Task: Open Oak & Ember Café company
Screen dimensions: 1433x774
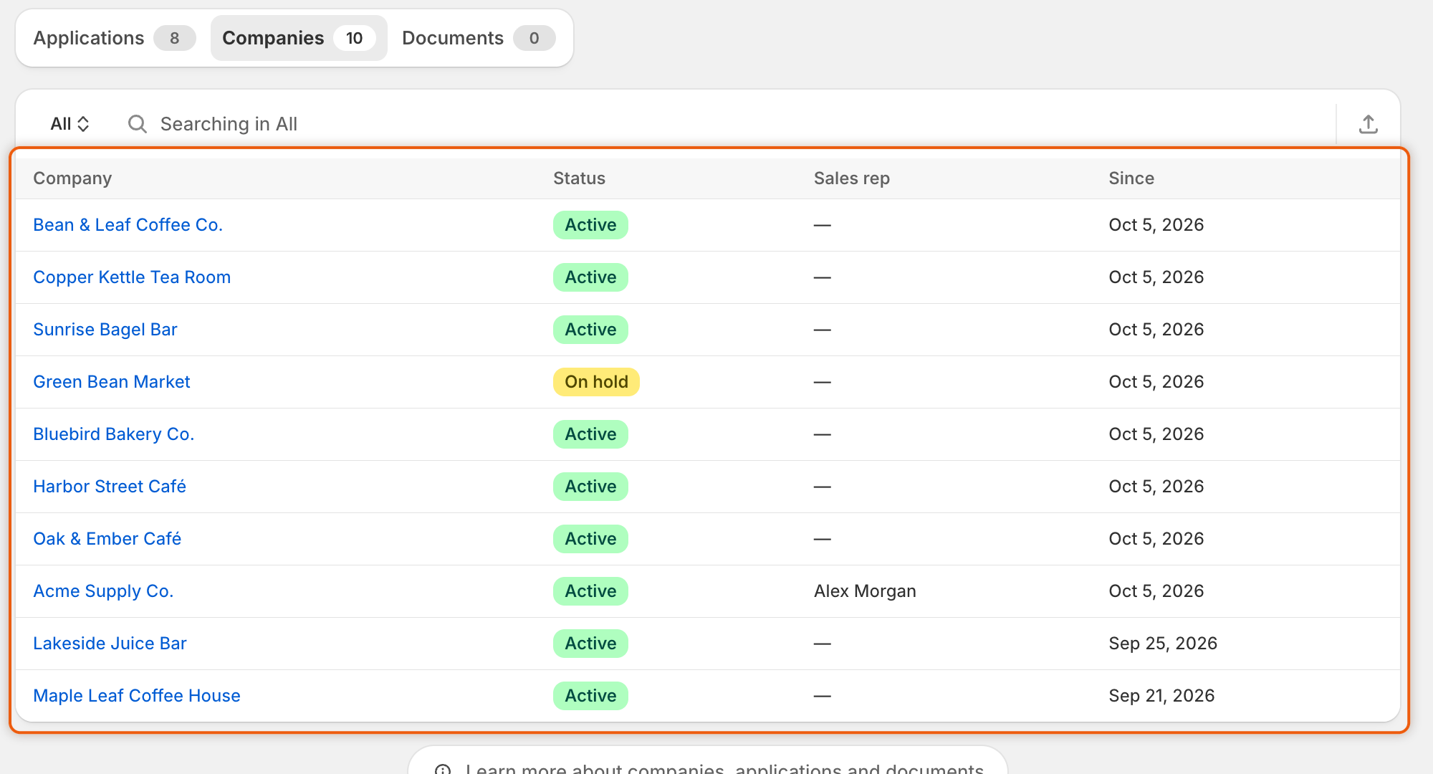Action: (x=107, y=539)
